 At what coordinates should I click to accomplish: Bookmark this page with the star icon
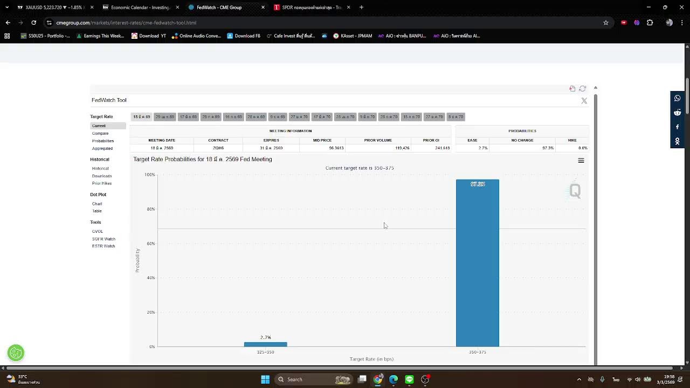606,23
